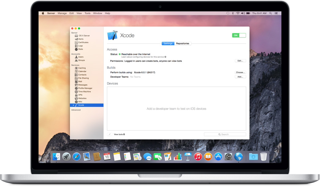The image size is (320, 187).
Task: Select Certificates in the Server sidebar
Action: pos(83,43)
